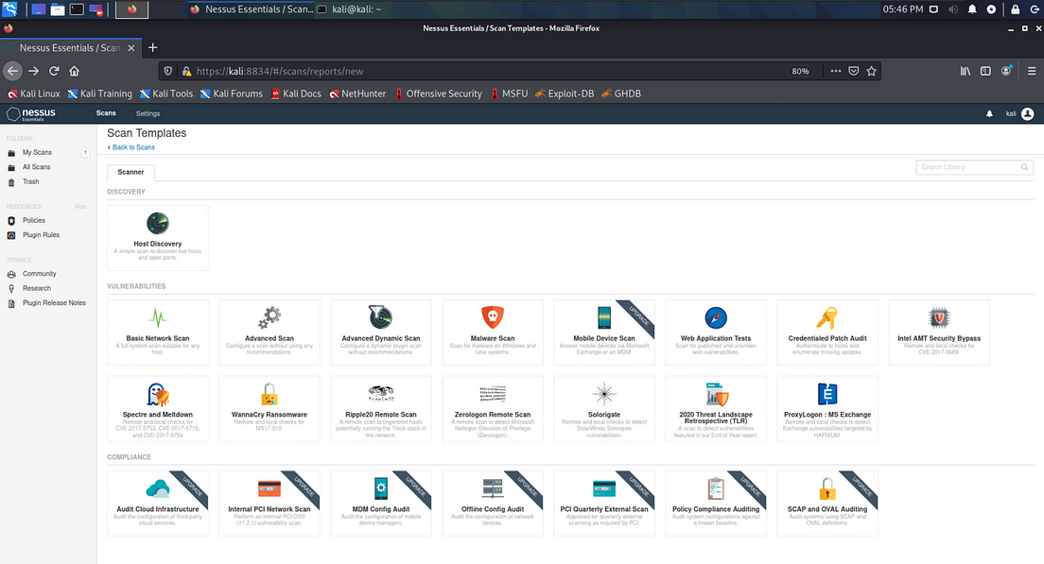Open the Solorigate template

(x=604, y=408)
